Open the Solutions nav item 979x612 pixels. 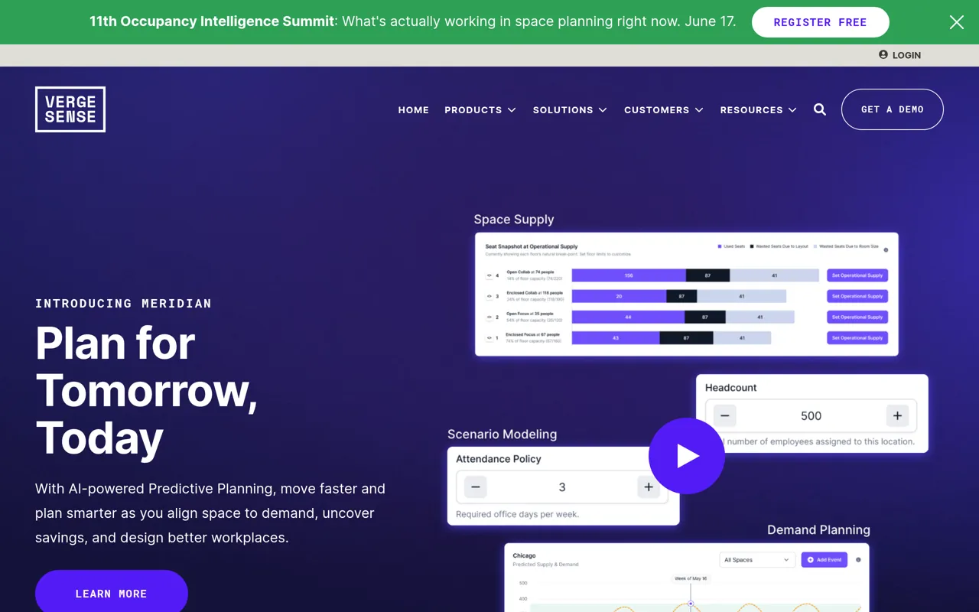563,109
